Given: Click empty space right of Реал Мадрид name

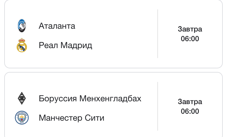Looking at the screenshot, I should 124,45.
